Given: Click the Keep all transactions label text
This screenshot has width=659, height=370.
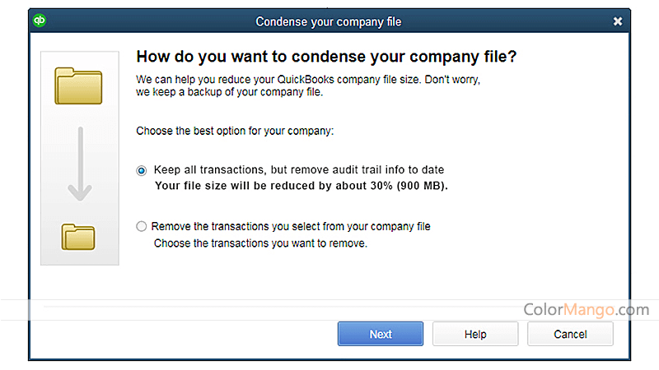Looking at the screenshot, I should coord(299,170).
